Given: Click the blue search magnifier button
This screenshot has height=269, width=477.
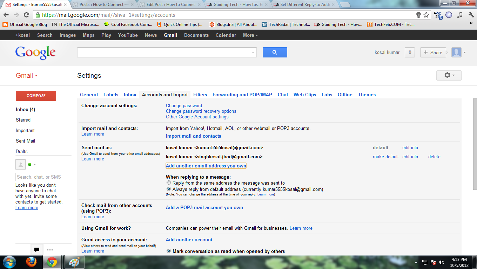Looking at the screenshot, I should (x=275, y=53).
